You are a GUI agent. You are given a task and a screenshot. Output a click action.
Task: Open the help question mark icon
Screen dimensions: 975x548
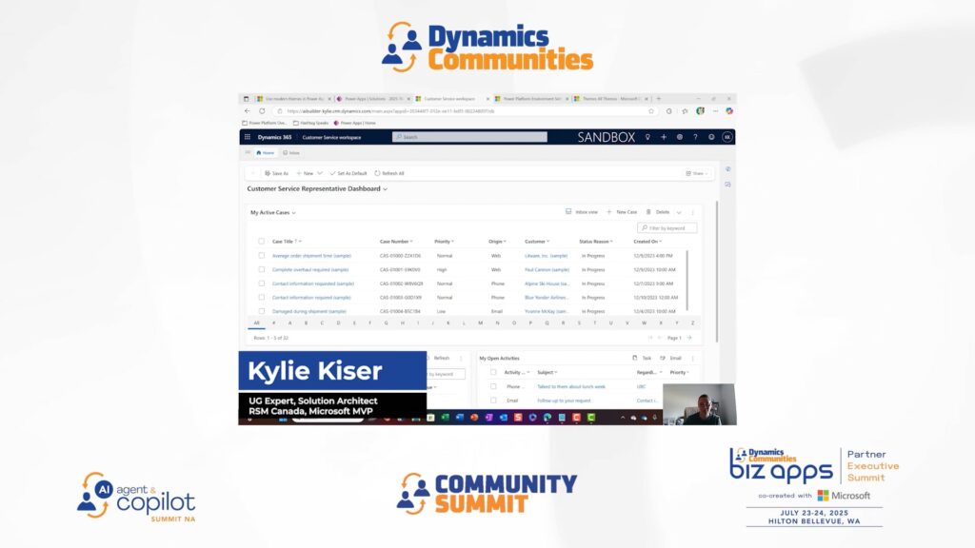click(x=695, y=137)
